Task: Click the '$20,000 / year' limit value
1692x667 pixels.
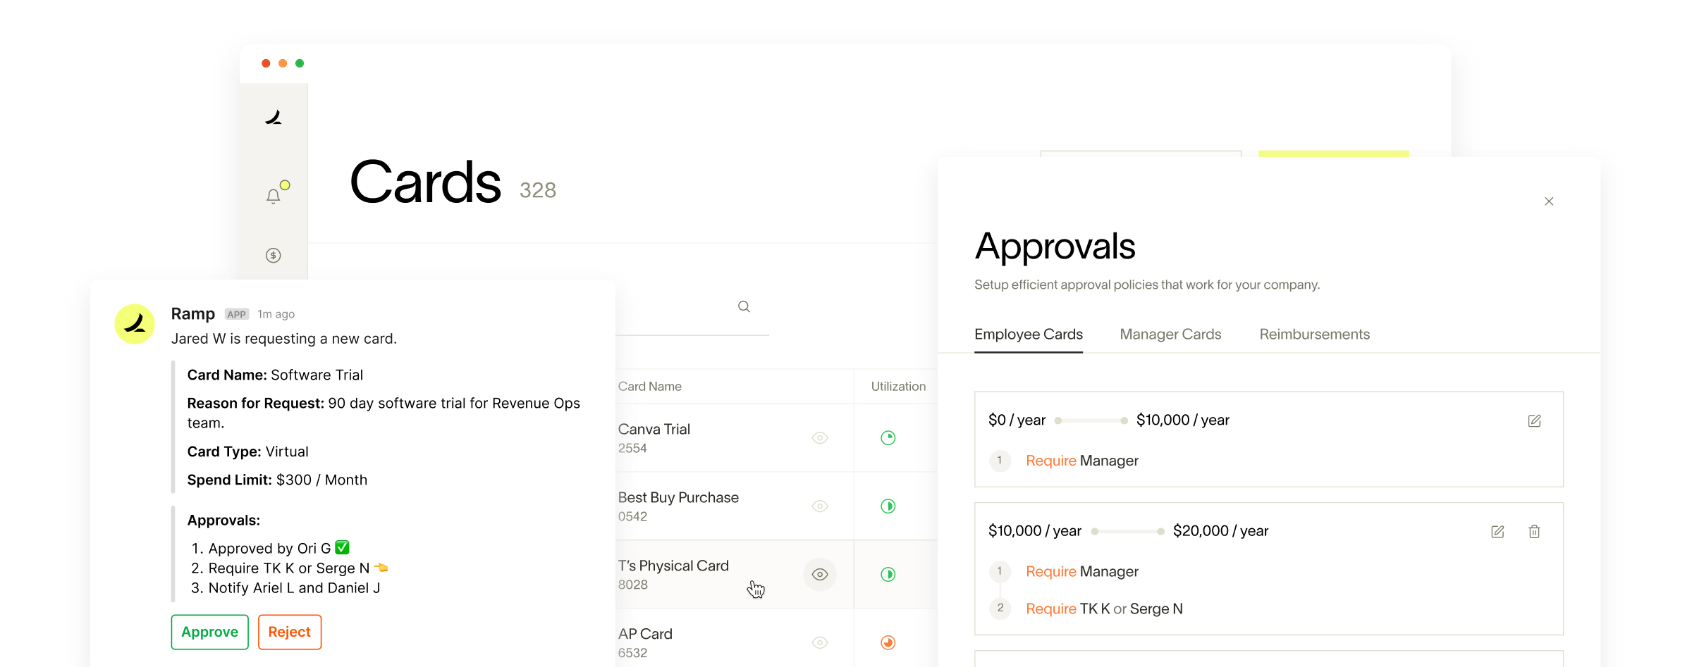Action: point(1220,531)
